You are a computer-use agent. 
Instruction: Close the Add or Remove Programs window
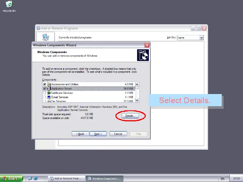coord(204,28)
